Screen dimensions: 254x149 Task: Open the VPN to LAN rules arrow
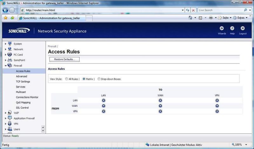point(104,111)
